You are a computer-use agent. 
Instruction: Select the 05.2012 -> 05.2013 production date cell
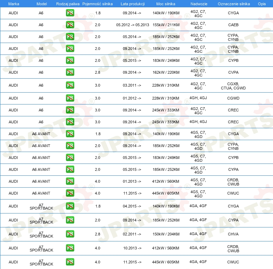point(132,25)
